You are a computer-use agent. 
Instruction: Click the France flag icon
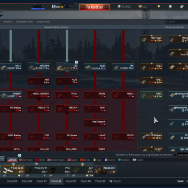point(106,160)
